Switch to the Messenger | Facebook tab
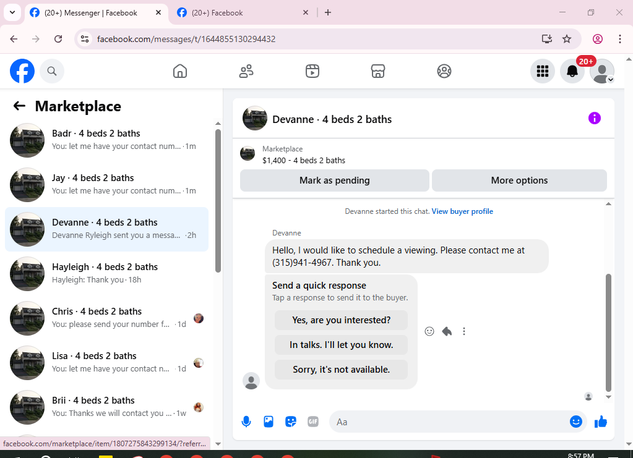633x458 pixels. 91,13
